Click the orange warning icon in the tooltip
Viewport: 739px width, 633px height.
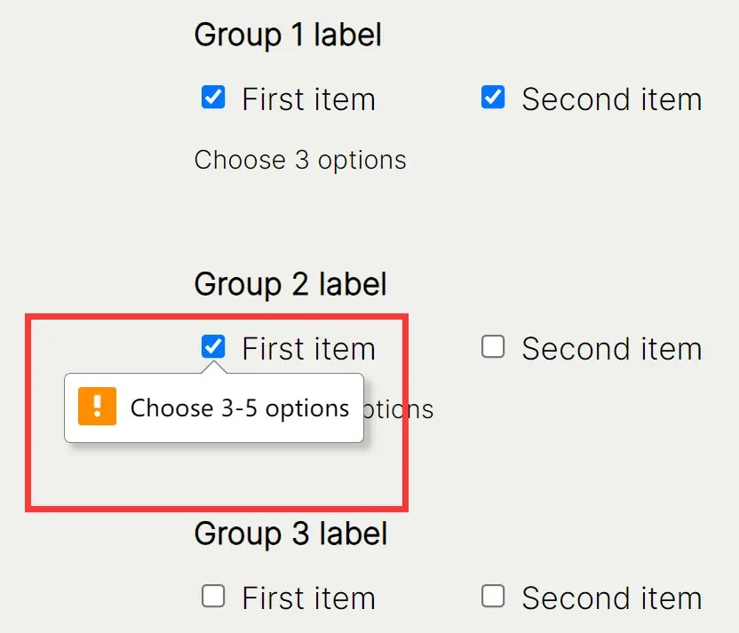[97, 407]
